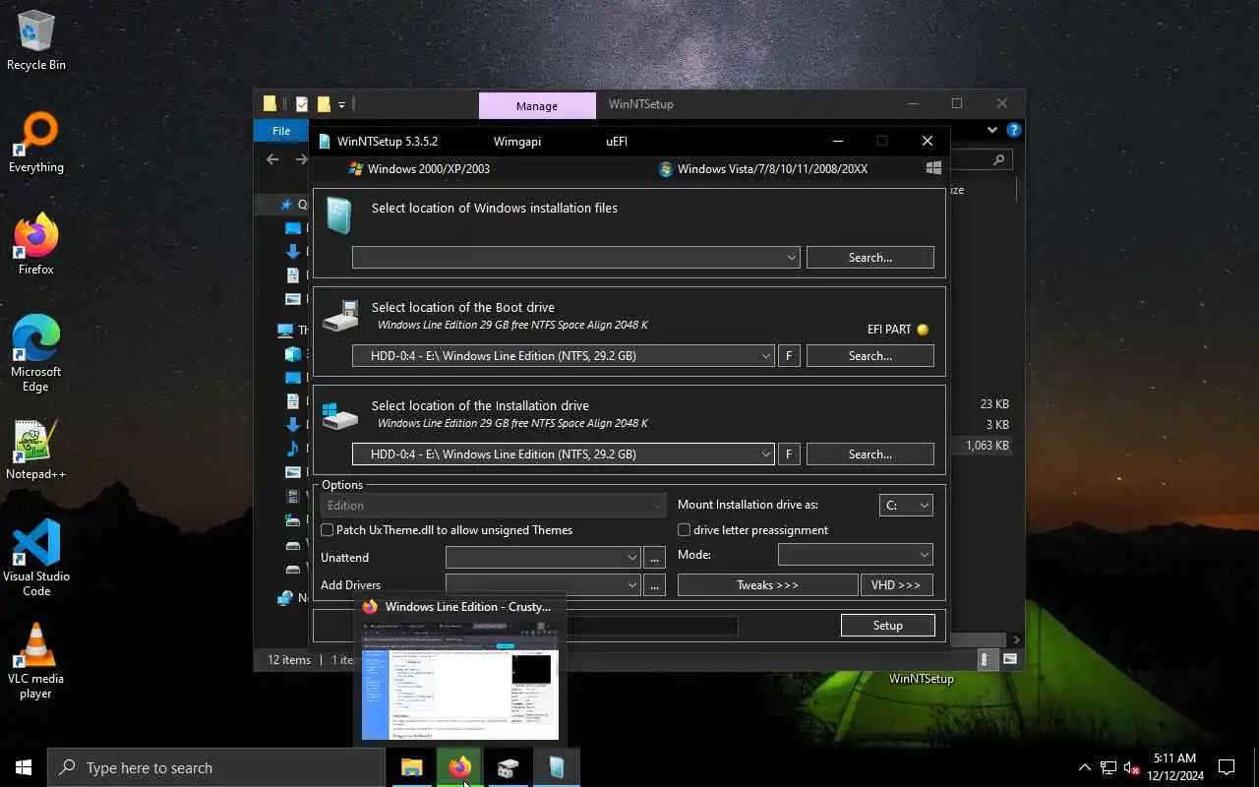Select This PC in Explorer sidebar
Image resolution: width=1259 pixels, height=787 pixels.
285,331
